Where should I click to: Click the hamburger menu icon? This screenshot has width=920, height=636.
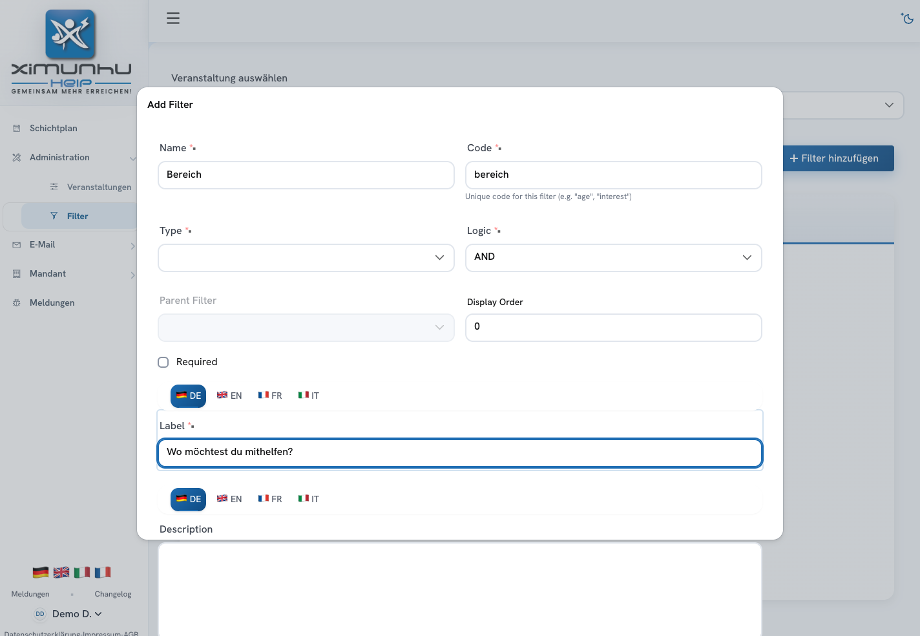pyautogui.click(x=173, y=18)
